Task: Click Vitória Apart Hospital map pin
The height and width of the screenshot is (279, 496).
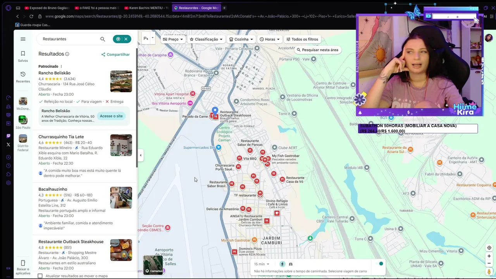Action: pyautogui.click(x=193, y=94)
